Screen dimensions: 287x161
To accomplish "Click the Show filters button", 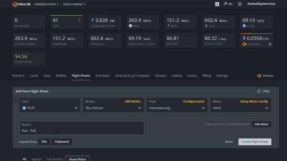I will tap(78, 159).
